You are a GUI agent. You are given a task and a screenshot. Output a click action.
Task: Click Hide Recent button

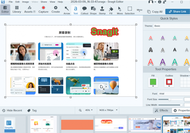pyautogui.click(x=12, y=110)
